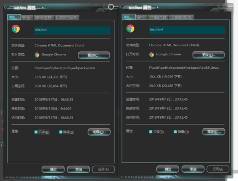Image resolution: width=238 pixels, height=181 pixels.
Task: Confirm init.html dialog with 确定
Action: point(53,169)
